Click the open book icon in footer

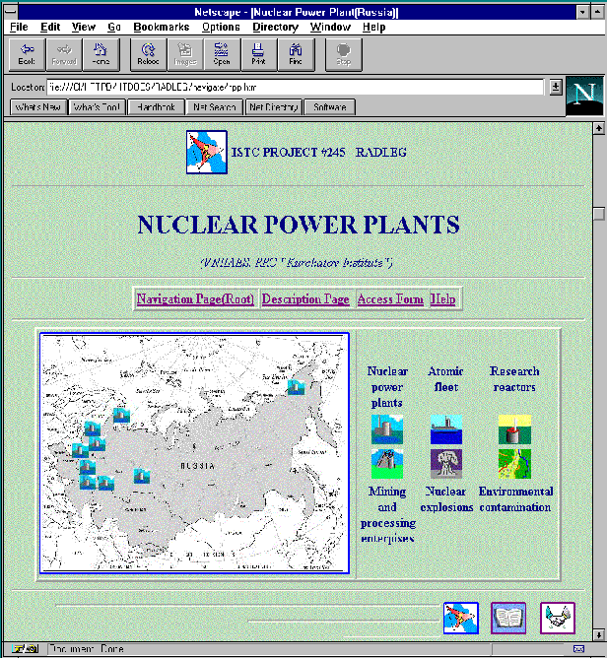pos(508,618)
